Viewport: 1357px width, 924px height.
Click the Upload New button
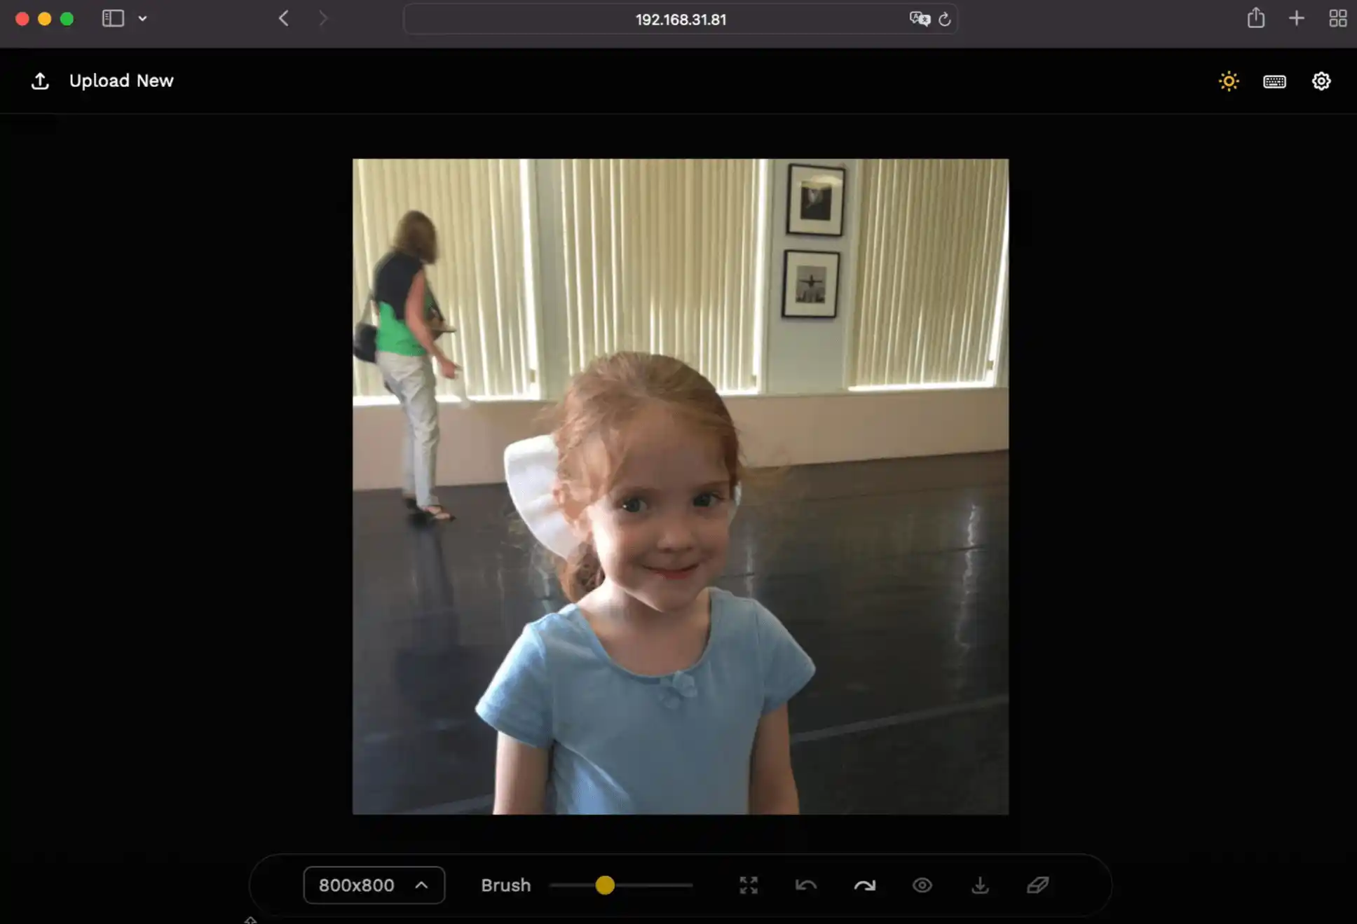pyautogui.click(x=102, y=81)
